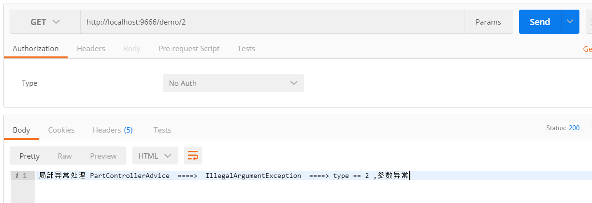This screenshot has height=203, width=592.
Task: Switch response view to Preview
Action: point(103,156)
